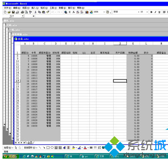168x159 pixels.
Task: Open the 编辑 (Edit) menu
Action: 17,8
